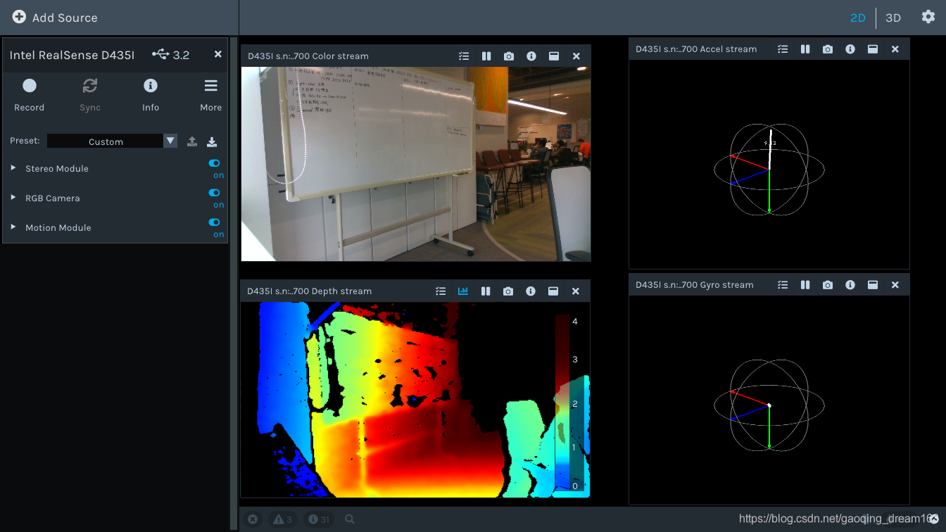Switch to 3D view
The image size is (946, 532).
coord(893,18)
